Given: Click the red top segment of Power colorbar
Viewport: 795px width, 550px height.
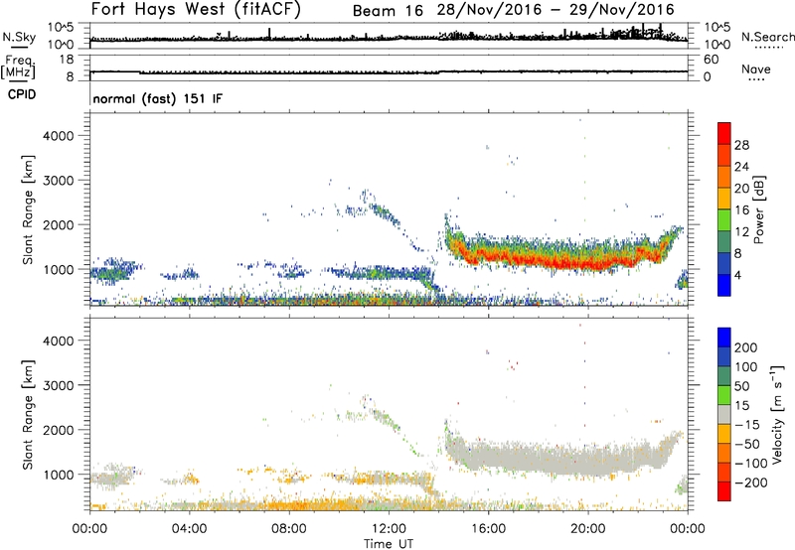Looking at the screenshot, I should pos(724,133).
